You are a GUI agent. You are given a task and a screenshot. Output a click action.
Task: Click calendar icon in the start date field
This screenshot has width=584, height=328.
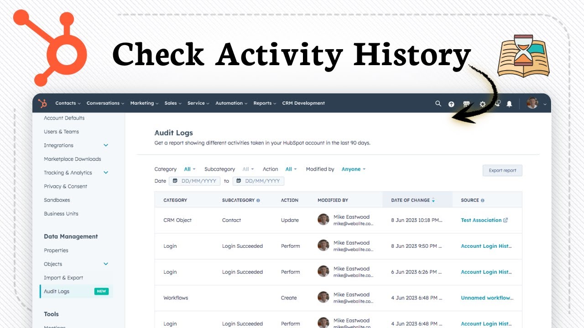coord(174,181)
